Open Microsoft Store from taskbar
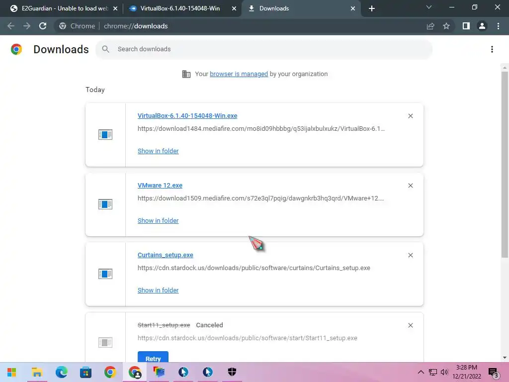509x382 pixels. click(x=85, y=372)
